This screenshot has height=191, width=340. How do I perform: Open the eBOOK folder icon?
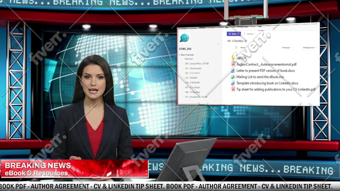click(x=233, y=58)
